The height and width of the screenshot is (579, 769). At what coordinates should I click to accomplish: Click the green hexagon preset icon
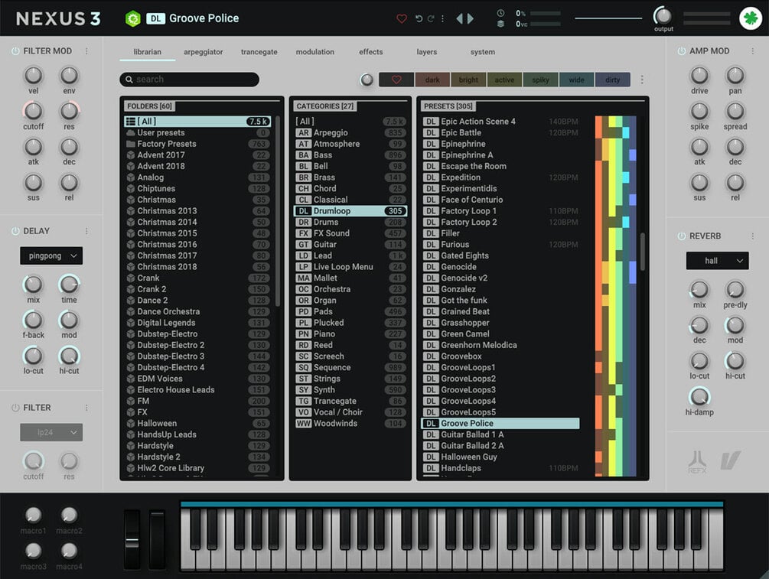tap(133, 18)
